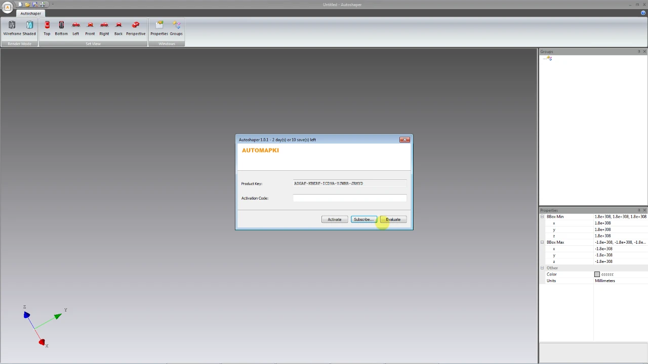Click the red X axis handle

click(42, 343)
